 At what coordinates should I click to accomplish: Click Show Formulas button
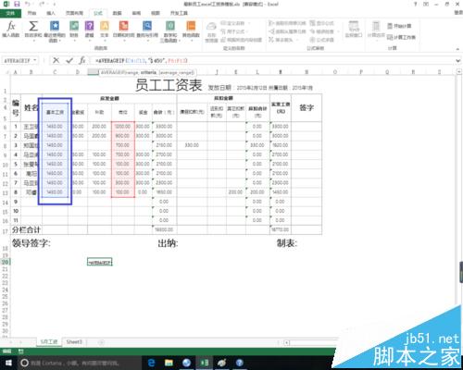(321, 23)
